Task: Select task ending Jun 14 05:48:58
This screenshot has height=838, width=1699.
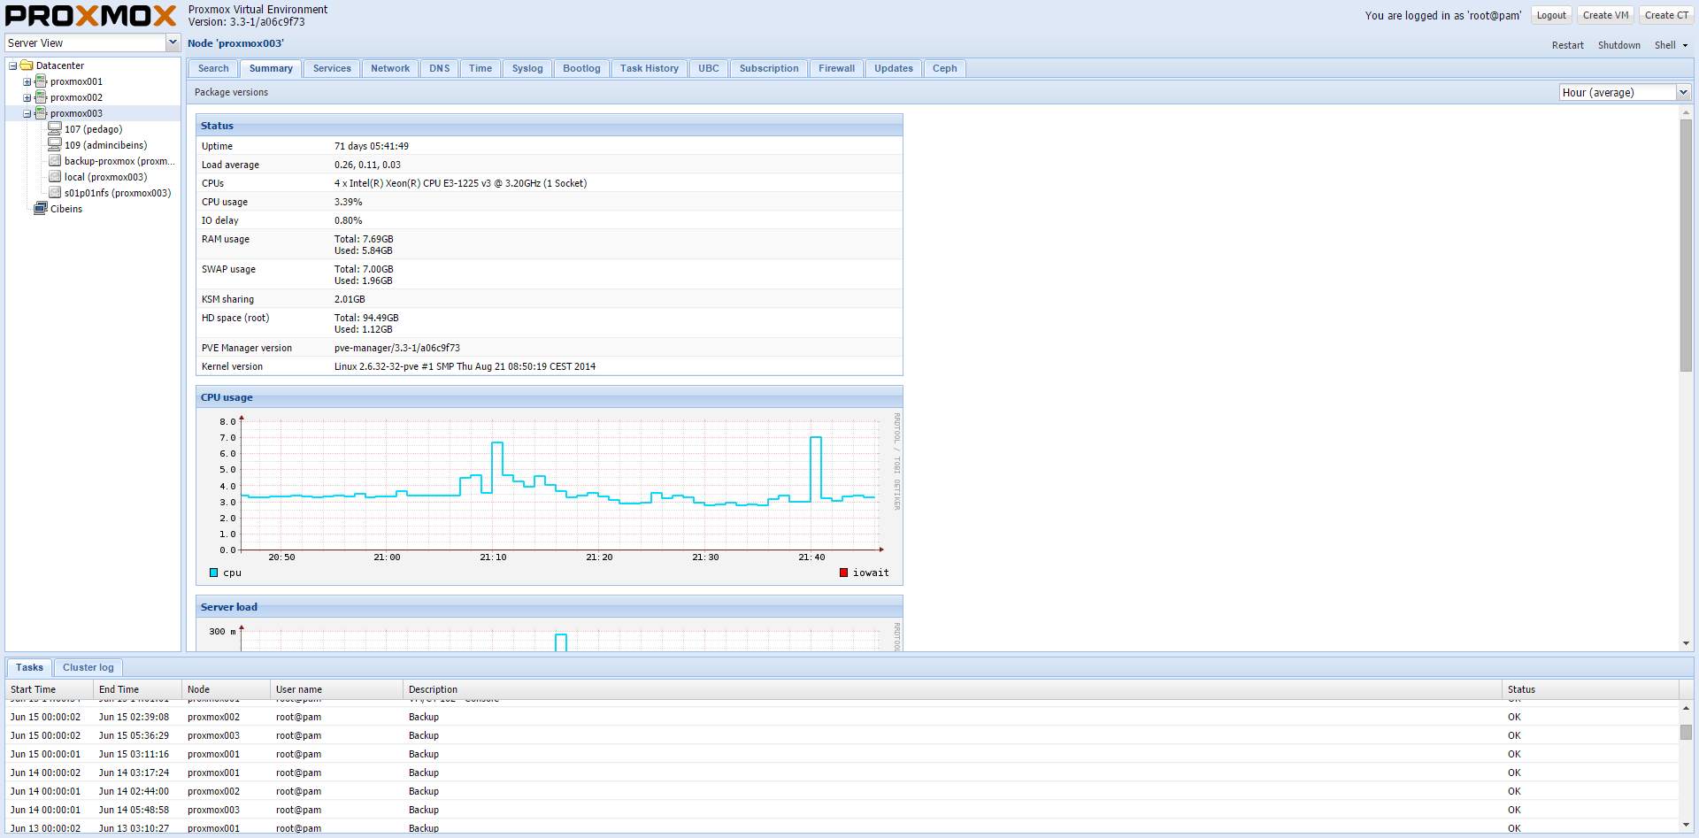Action: click(x=843, y=810)
